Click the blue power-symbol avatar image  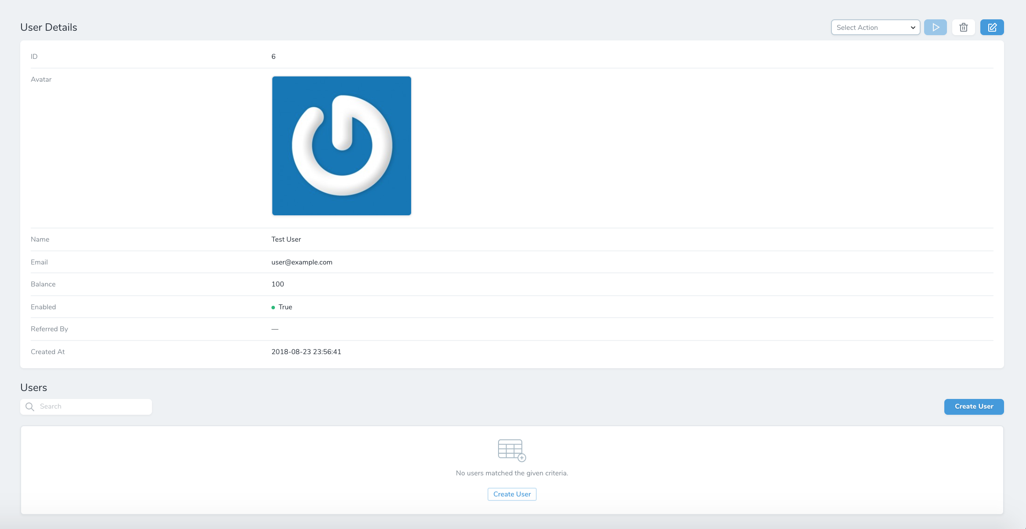click(x=342, y=145)
